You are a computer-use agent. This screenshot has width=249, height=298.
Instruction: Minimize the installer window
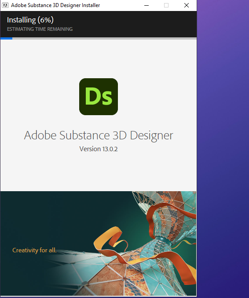click(x=146, y=5)
